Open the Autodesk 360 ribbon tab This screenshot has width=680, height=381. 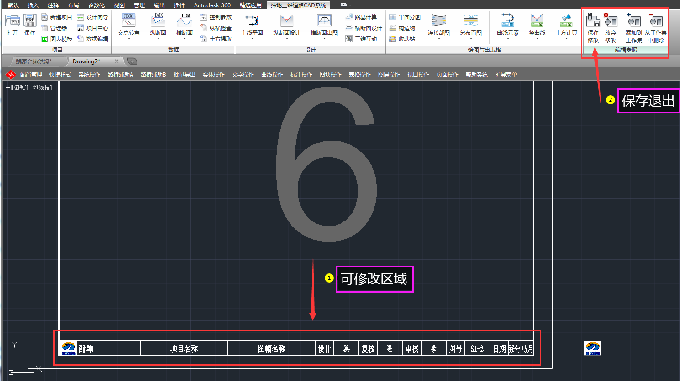(212, 5)
